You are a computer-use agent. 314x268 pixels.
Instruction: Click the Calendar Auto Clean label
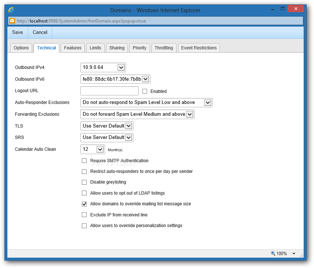click(35, 149)
